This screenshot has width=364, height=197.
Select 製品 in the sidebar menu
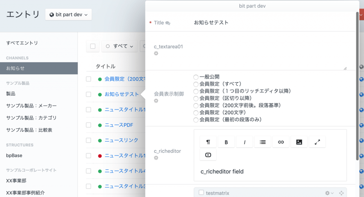[x=10, y=94]
